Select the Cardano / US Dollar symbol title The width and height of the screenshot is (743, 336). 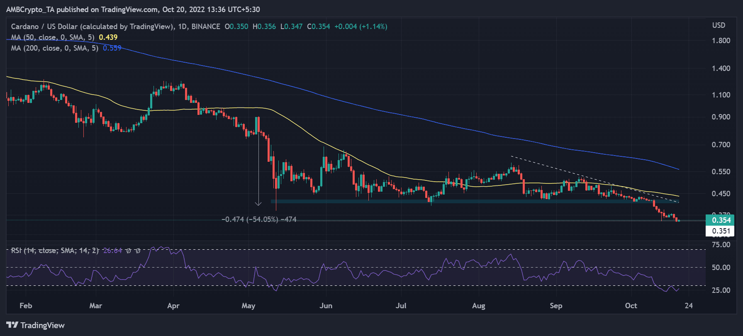point(92,27)
